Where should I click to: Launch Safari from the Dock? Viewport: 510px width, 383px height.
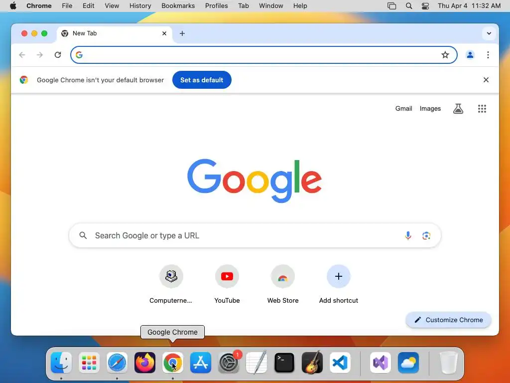[117, 363]
